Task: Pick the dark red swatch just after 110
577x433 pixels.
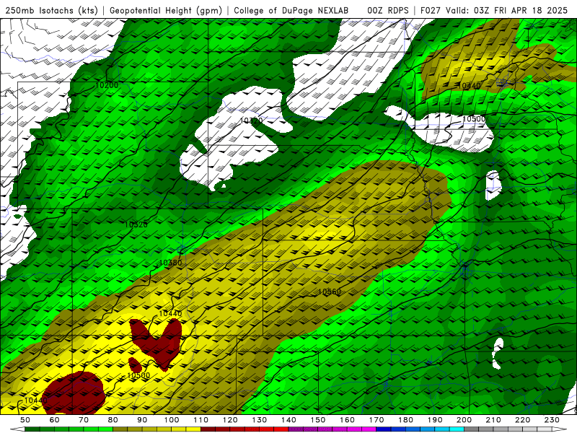Action: click(x=208, y=430)
